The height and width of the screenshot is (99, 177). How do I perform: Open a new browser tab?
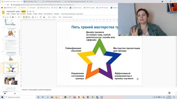(x=91, y=2)
